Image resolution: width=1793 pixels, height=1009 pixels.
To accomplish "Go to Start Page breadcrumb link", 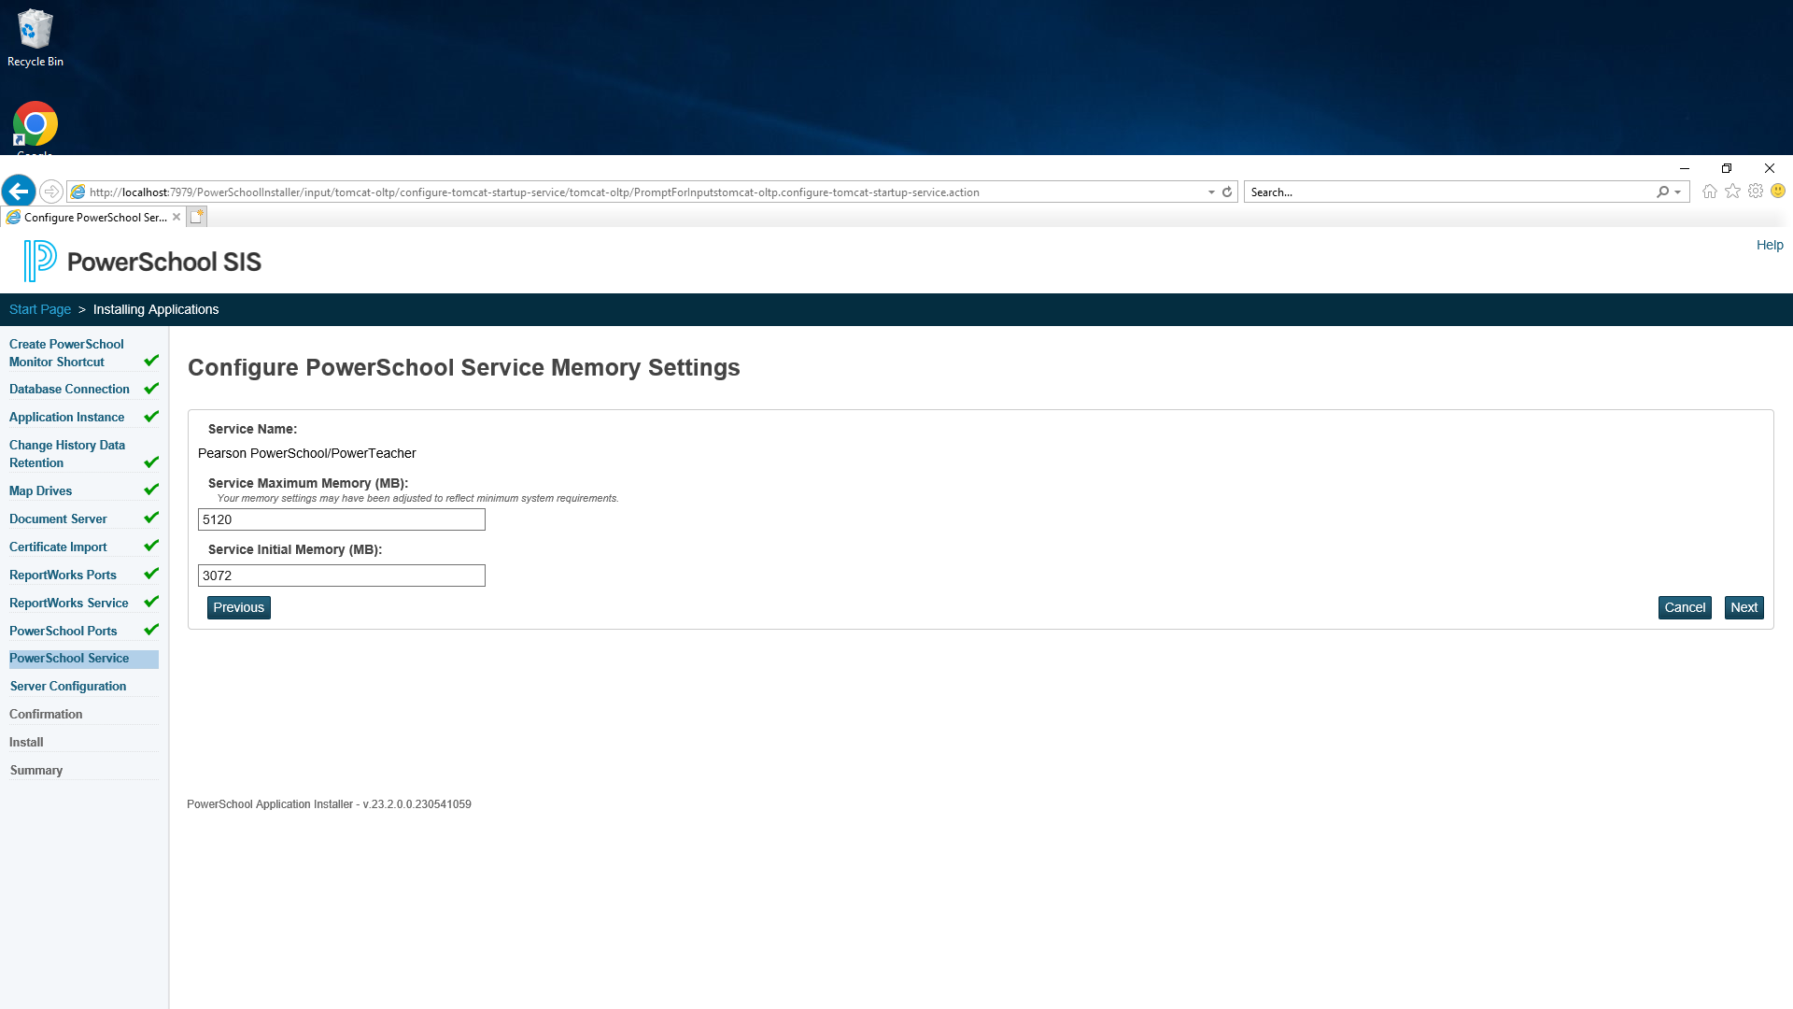I will point(40,309).
